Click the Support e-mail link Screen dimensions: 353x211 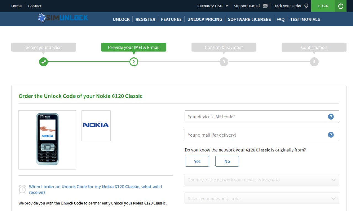[247, 6]
